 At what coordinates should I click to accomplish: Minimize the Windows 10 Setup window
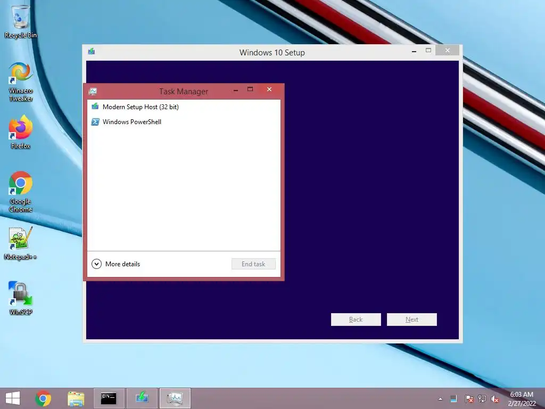tap(414, 51)
